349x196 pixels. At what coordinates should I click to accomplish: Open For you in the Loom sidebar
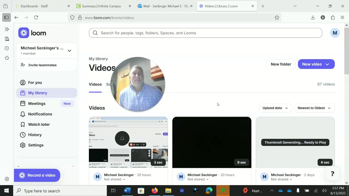click(47, 82)
